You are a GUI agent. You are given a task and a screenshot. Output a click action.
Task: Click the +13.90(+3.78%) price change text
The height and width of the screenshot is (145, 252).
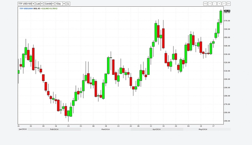pyautogui.click(x=49, y=8)
